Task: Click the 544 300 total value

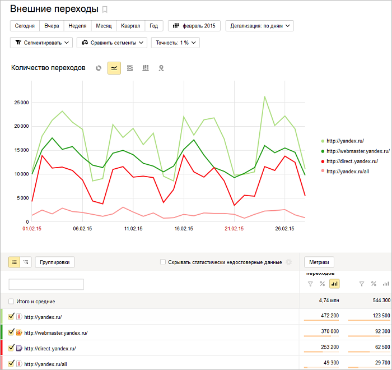Action: tap(381, 300)
